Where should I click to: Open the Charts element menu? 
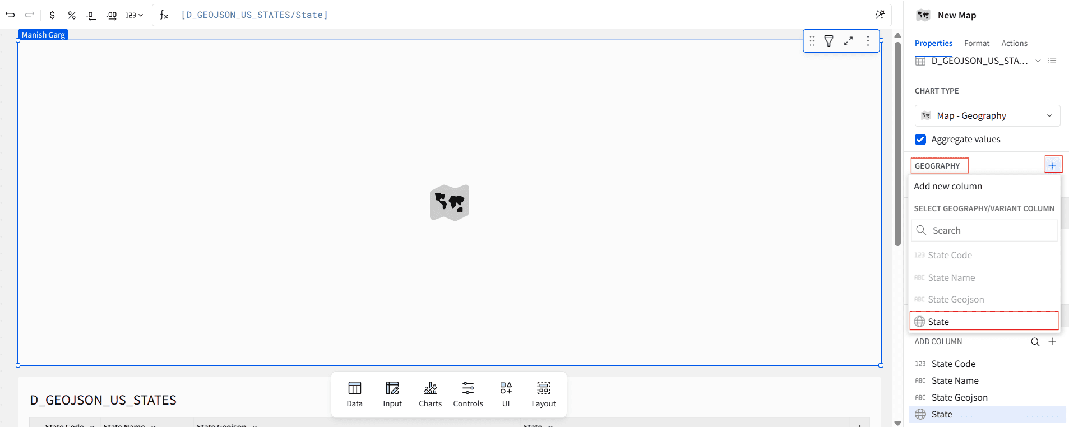pyautogui.click(x=430, y=394)
